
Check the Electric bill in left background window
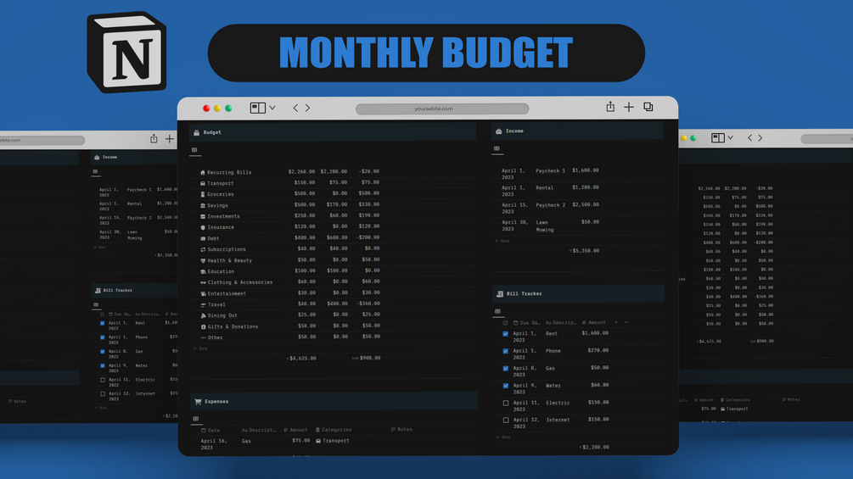click(102, 380)
